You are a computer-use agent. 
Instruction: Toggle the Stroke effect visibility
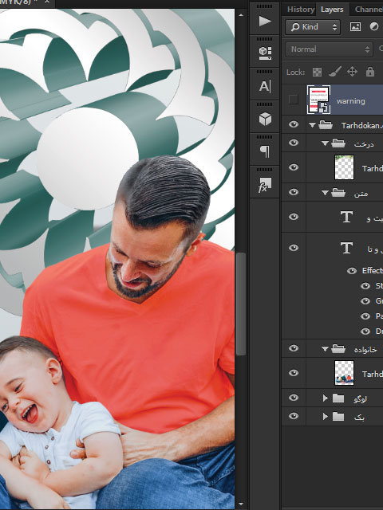coord(365,286)
